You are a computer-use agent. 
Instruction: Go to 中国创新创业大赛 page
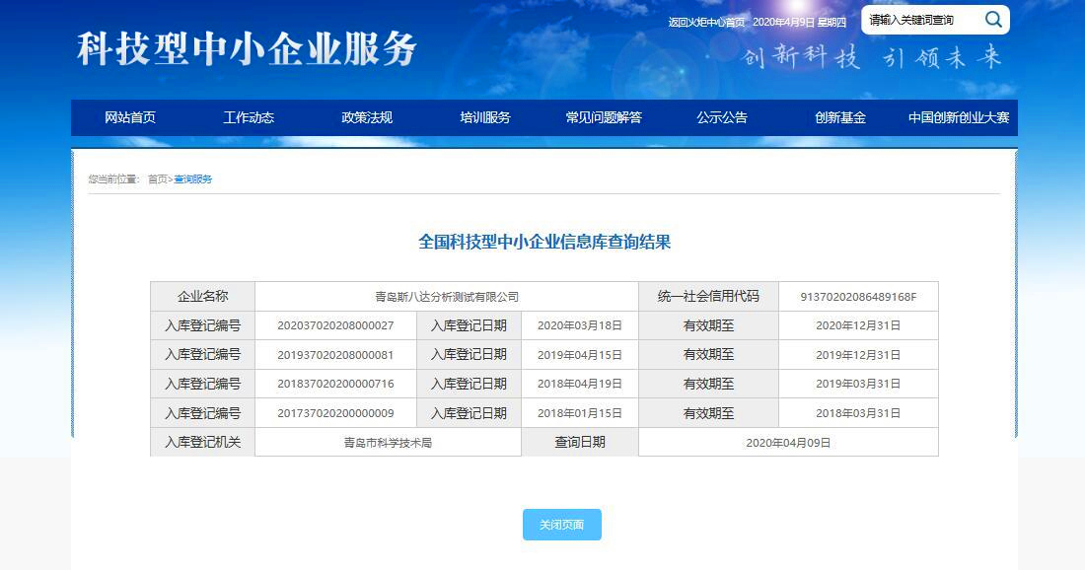tap(959, 117)
